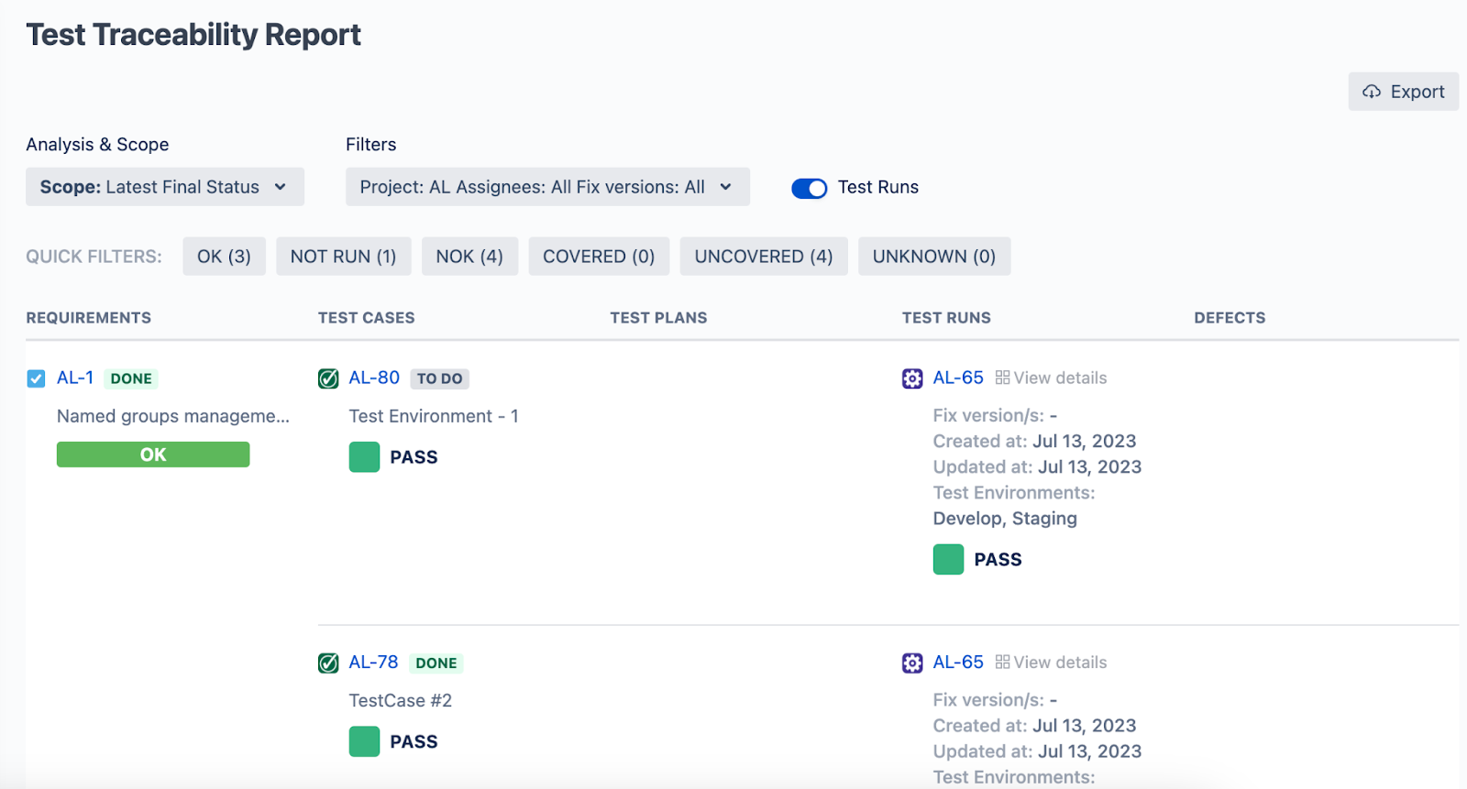Click the first AL-65 test run icon
Screen dimensions: 1467x789
pyautogui.click(x=912, y=378)
